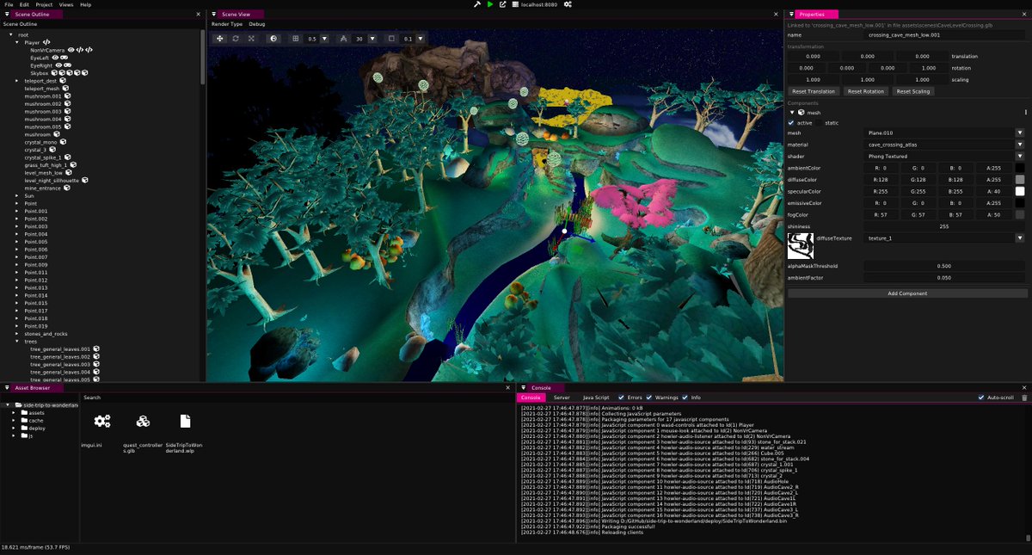The height and width of the screenshot is (555, 1032).
Task: Open the File menu
Action: point(9,4)
